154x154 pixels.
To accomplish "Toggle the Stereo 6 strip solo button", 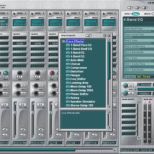I will (x=77, y=134).
